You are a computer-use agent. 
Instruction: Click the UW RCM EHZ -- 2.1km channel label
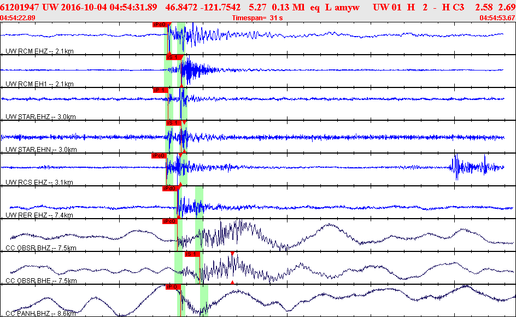39,51
